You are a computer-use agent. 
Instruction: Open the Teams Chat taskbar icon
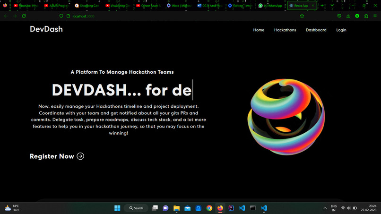[165, 208]
